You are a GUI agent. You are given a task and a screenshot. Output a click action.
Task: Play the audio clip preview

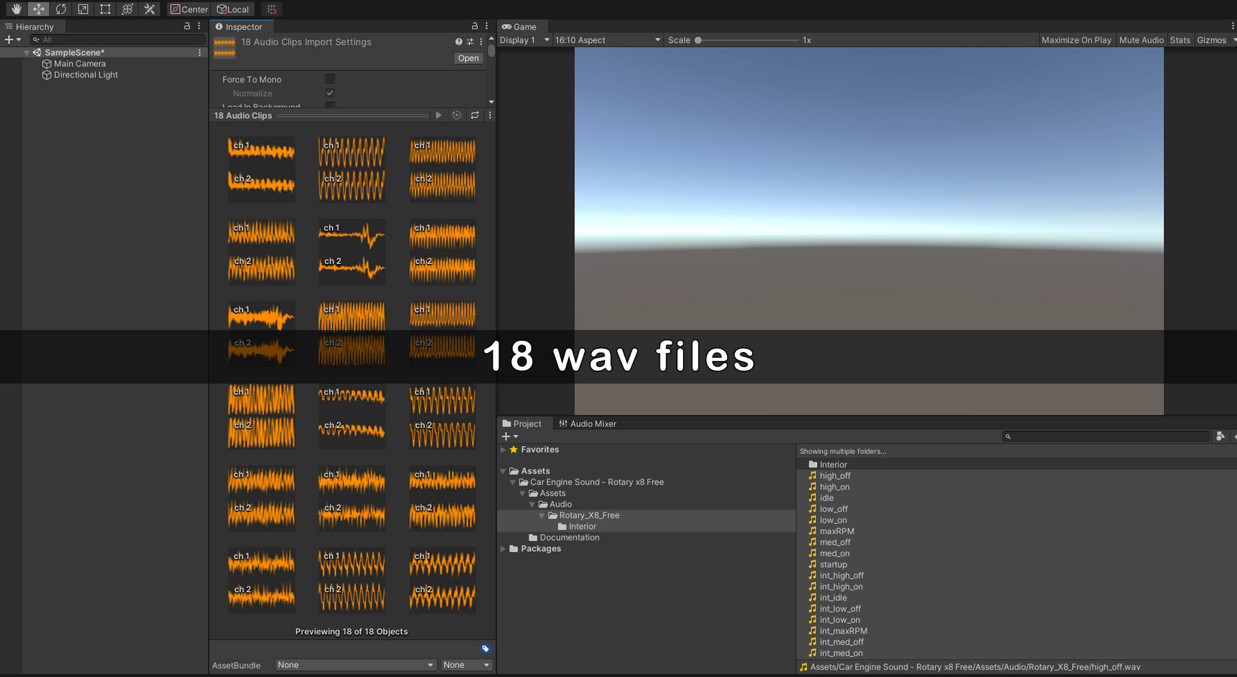pos(439,115)
